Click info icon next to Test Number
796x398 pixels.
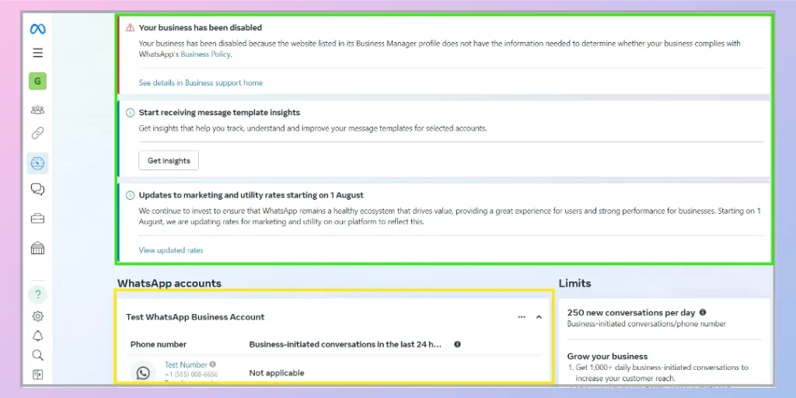click(213, 365)
